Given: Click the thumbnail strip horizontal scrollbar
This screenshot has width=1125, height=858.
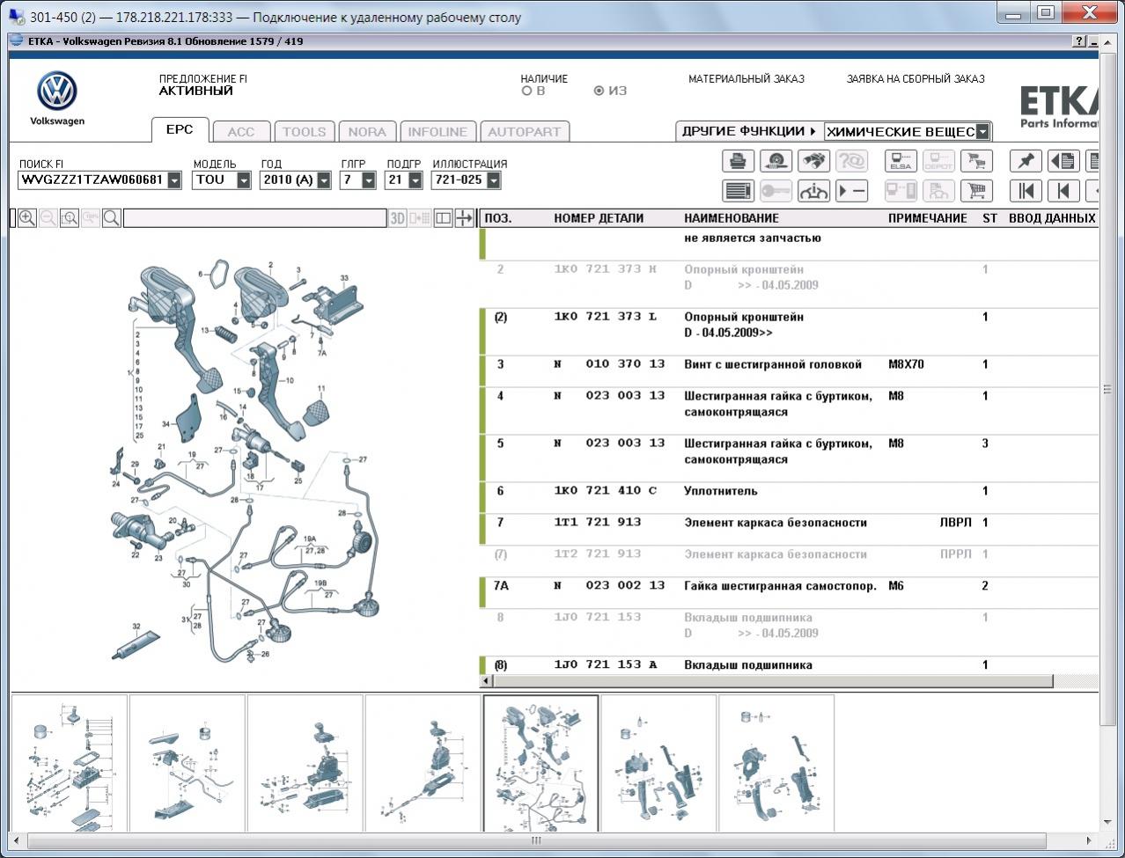Looking at the screenshot, I should (x=537, y=840).
